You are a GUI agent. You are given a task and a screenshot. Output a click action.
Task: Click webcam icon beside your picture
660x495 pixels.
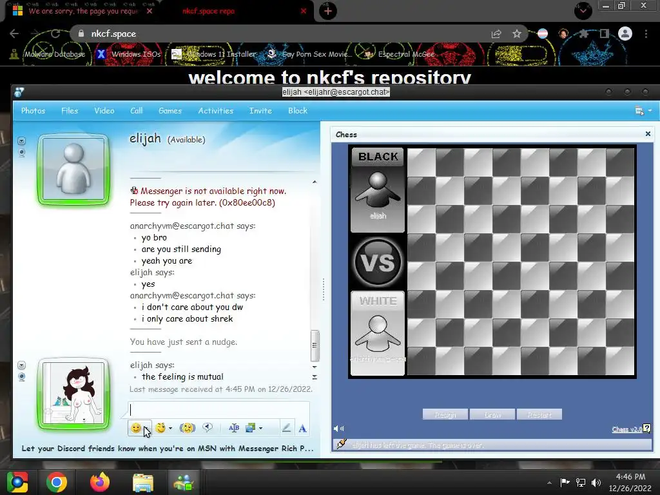pyautogui.click(x=21, y=376)
